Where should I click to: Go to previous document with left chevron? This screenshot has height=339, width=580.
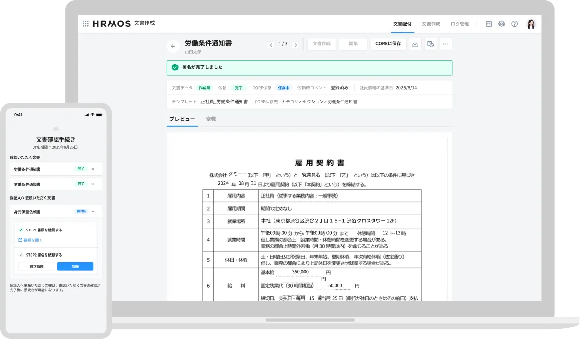coord(271,45)
